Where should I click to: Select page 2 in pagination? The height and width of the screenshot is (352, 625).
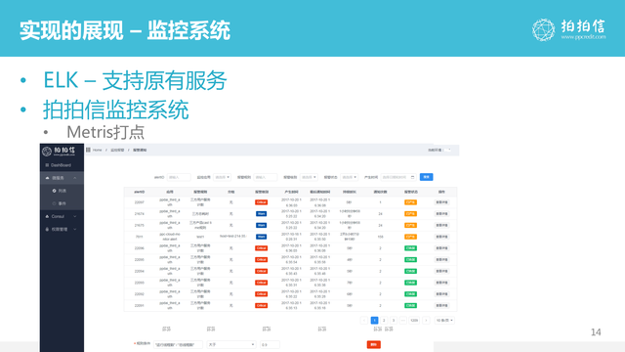click(x=384, y=321)
